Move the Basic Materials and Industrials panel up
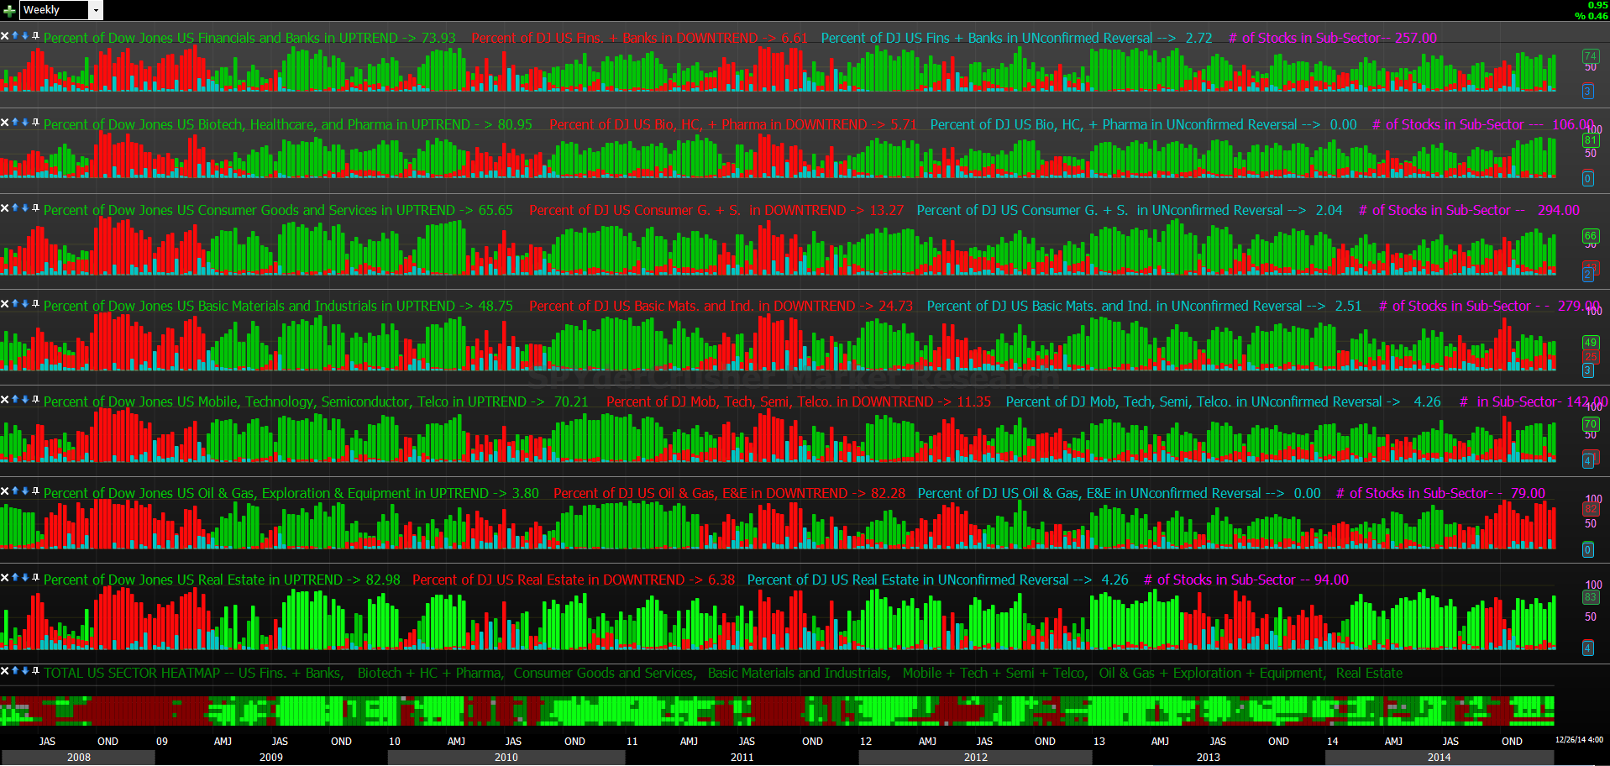The image size is (1610, 766). point(15,304)
